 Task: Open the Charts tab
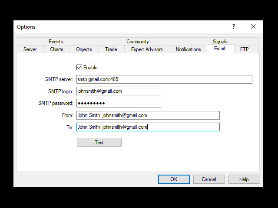point(56,49)
